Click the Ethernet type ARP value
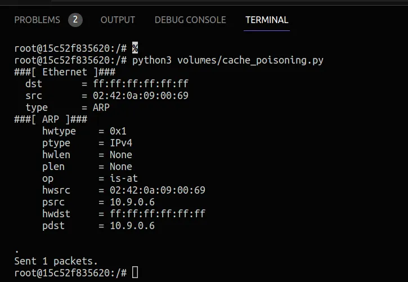The height and width of the screenshot is (282, 408). pos(101,108)
